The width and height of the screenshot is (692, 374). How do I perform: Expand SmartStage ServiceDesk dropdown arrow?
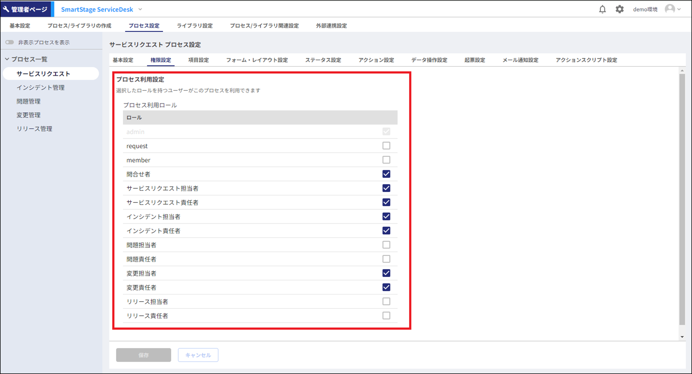click(140, 9)
